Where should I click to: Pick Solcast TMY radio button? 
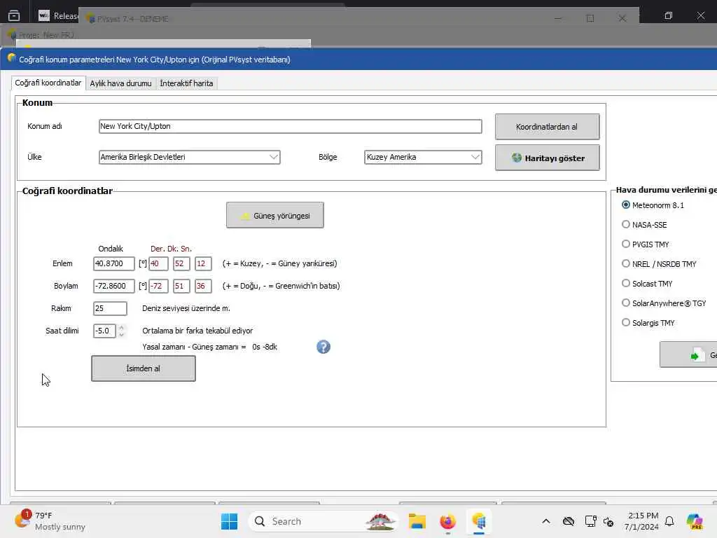(626, 283)
